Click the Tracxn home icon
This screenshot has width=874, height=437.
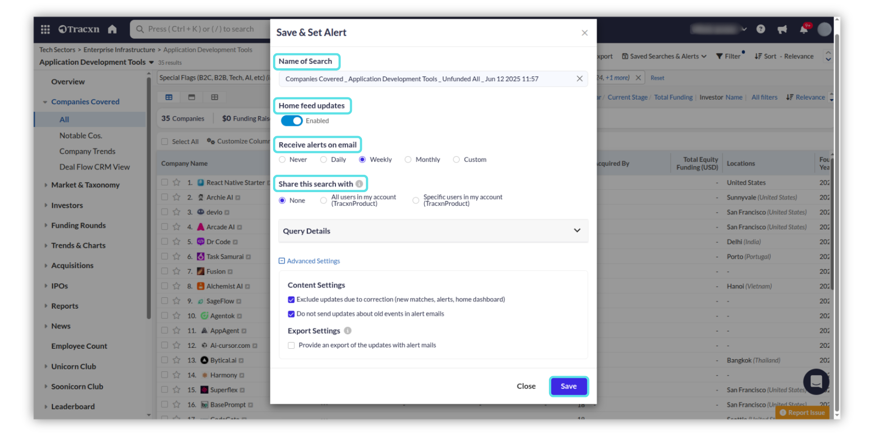[112, 29]
